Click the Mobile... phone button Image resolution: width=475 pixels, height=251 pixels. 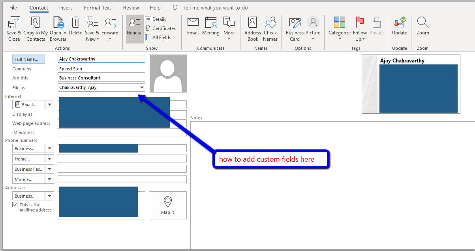(29, 179)
